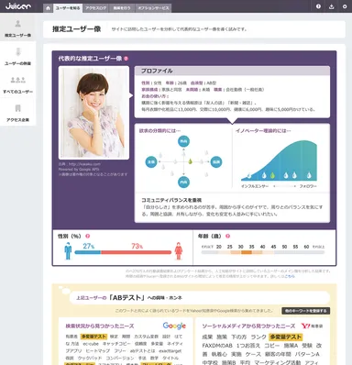The width and height of the screenshot is (352, 365).
Task: Open the settings gear in top bar
Action: [345, 6]
